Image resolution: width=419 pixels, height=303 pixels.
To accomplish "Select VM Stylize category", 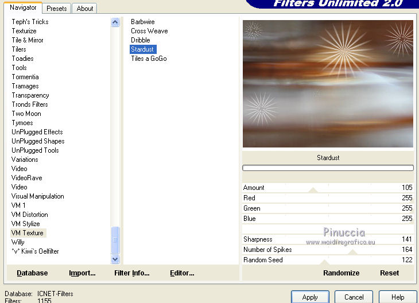I will pyautogui.click(x=25, y=224).
